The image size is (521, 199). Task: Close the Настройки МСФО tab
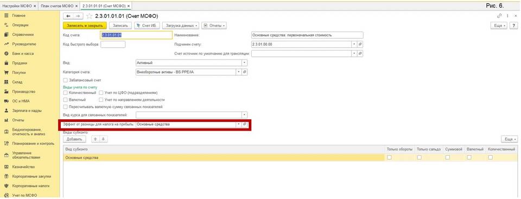(35, 6)
